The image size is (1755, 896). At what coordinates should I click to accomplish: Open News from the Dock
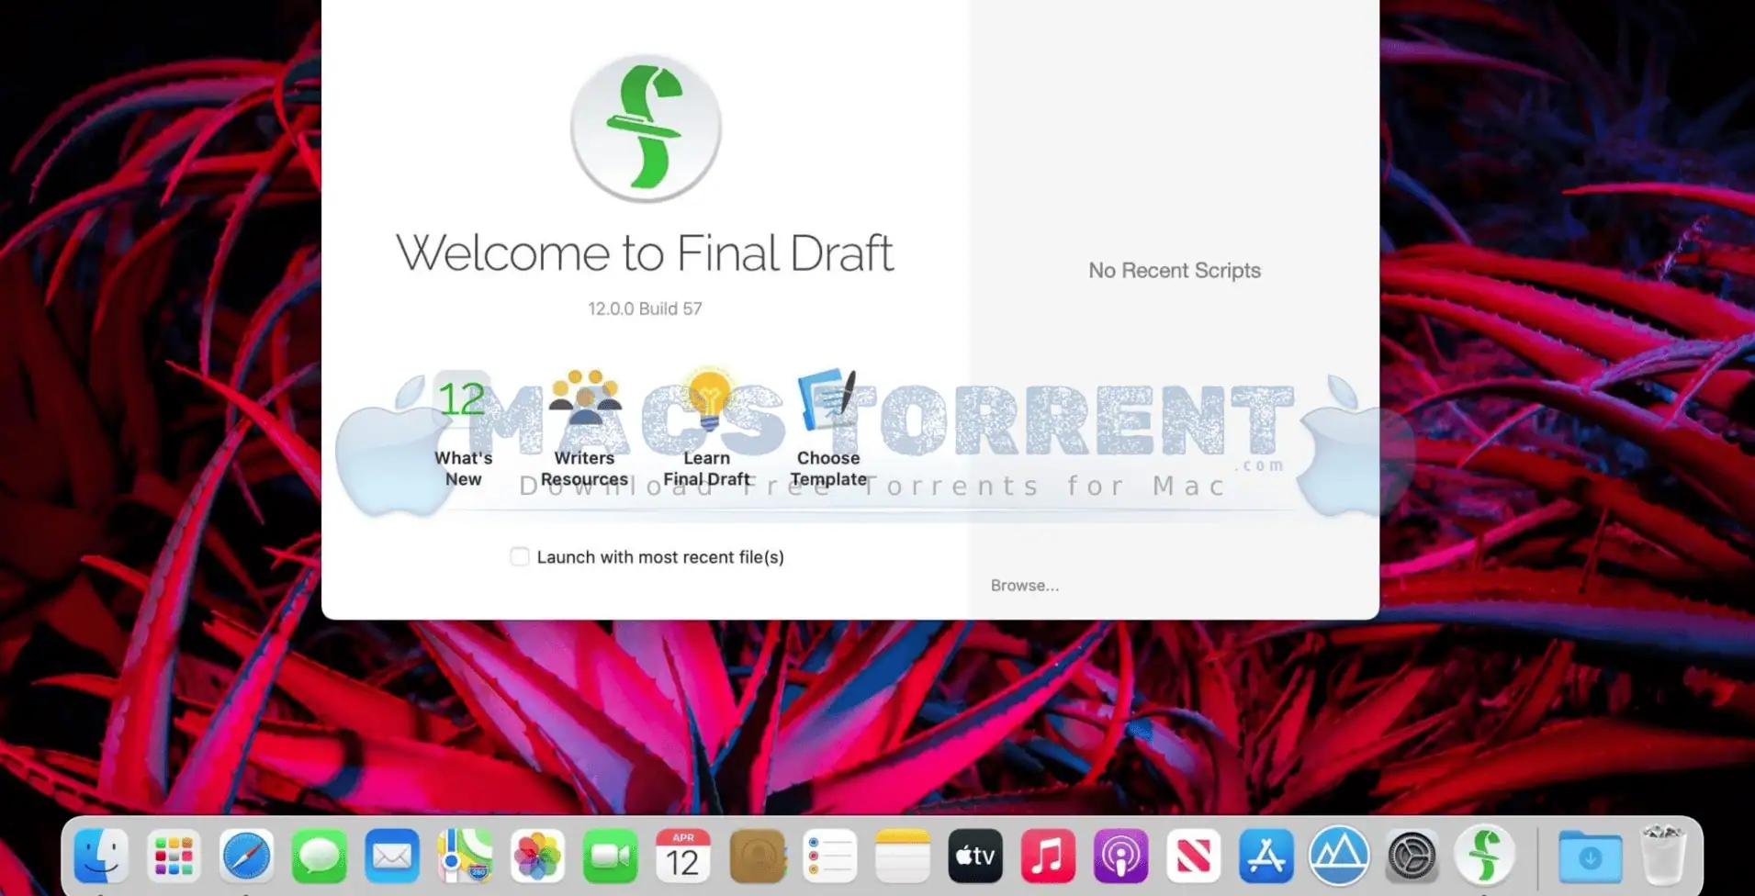pyautogui.click(x=1194, y=856)
